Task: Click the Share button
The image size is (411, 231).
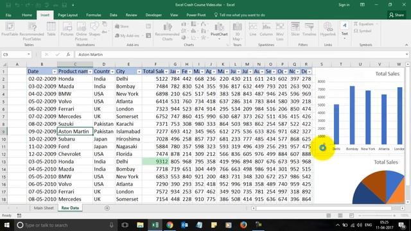Action: tap(396, 15)
